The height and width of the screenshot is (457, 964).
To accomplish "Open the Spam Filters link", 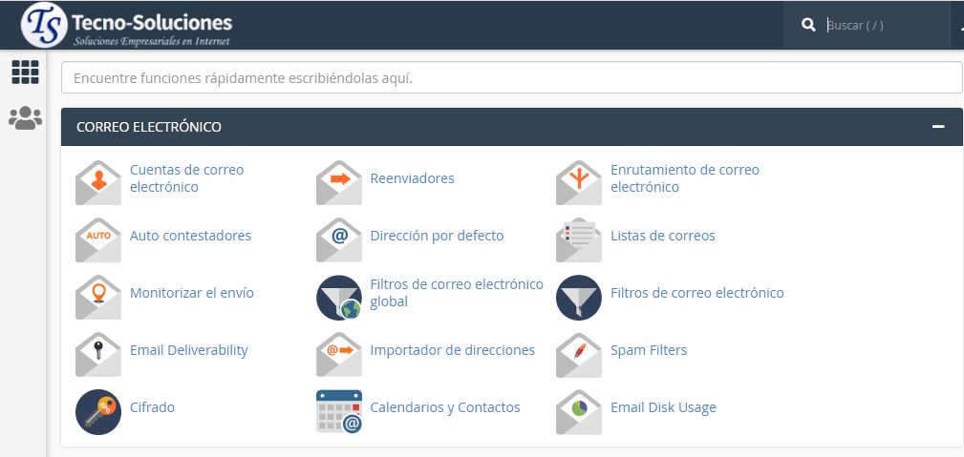I will click(x=649, y=350).
